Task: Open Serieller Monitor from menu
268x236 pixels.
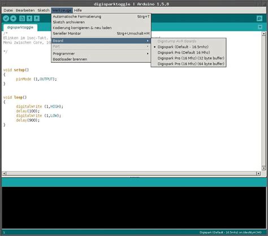Action: 101,33
